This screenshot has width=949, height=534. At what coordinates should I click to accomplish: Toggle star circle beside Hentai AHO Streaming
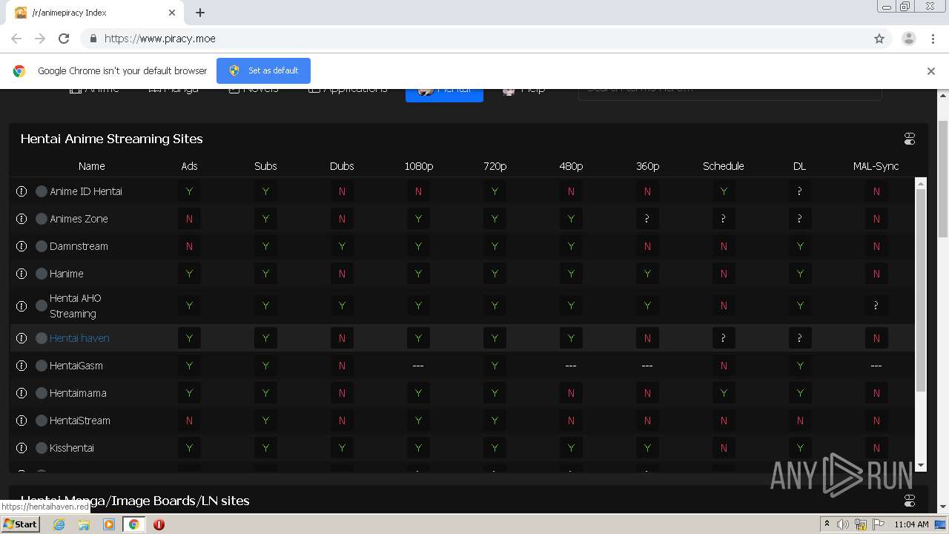42,306
